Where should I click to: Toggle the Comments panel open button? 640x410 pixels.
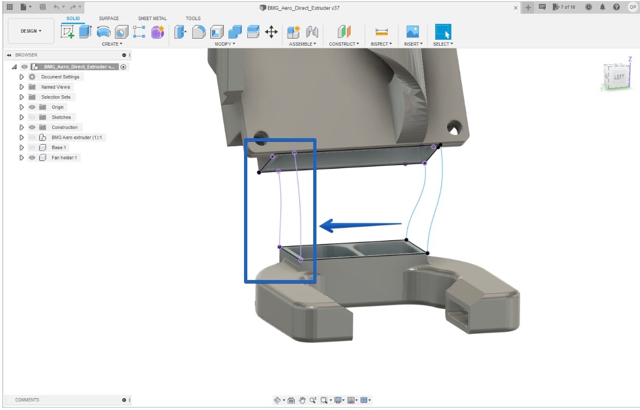pyautogui.click(x=124, y=400)
